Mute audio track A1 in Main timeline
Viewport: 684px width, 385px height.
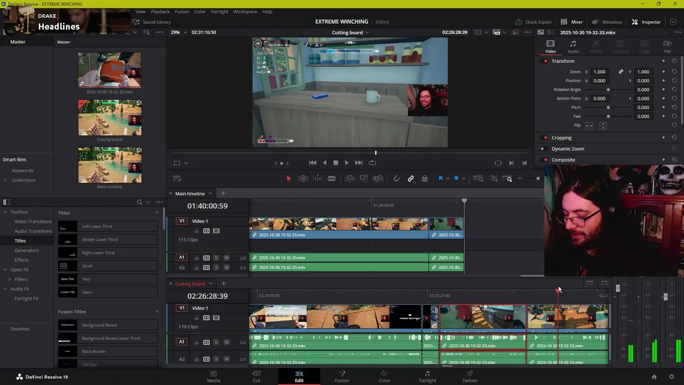(x=226, y=258)
